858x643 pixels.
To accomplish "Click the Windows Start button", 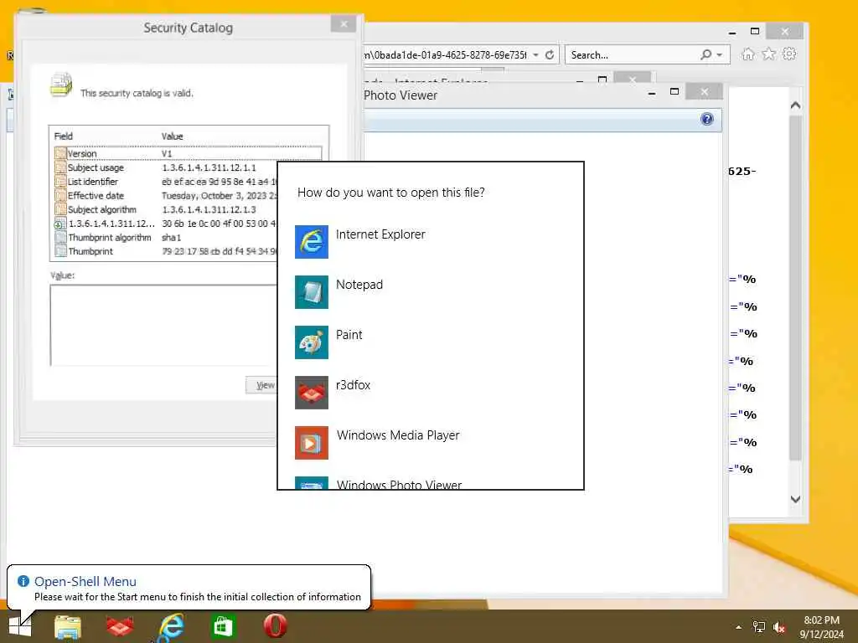I will (20, 626).
